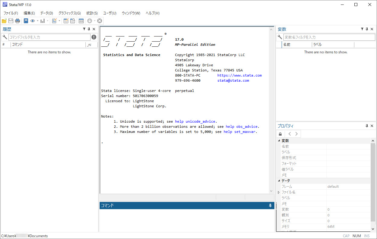This screenshot has width=377, height=239.
Task: Click the コマンド column header in History
Action: point(48,44)
